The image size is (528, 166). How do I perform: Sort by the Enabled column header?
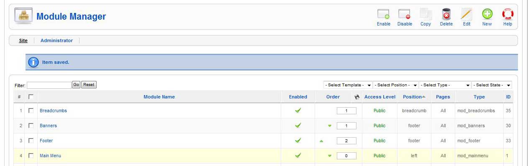(298, 97)
